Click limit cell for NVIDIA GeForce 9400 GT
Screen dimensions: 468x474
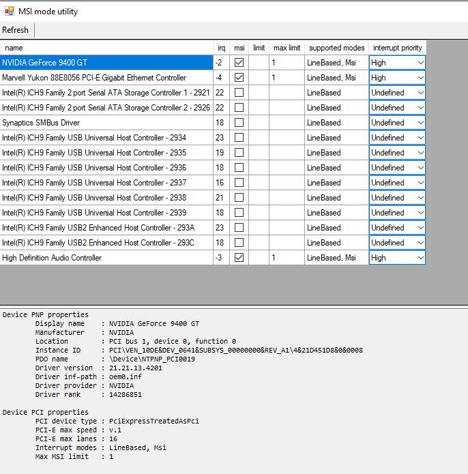(x=259, y=63)
